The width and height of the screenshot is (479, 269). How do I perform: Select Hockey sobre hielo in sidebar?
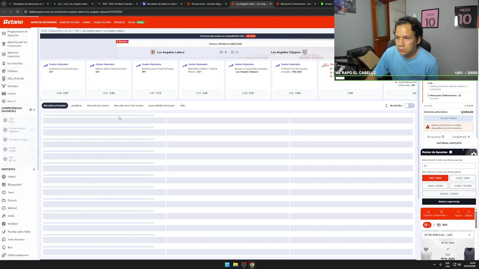19,232
